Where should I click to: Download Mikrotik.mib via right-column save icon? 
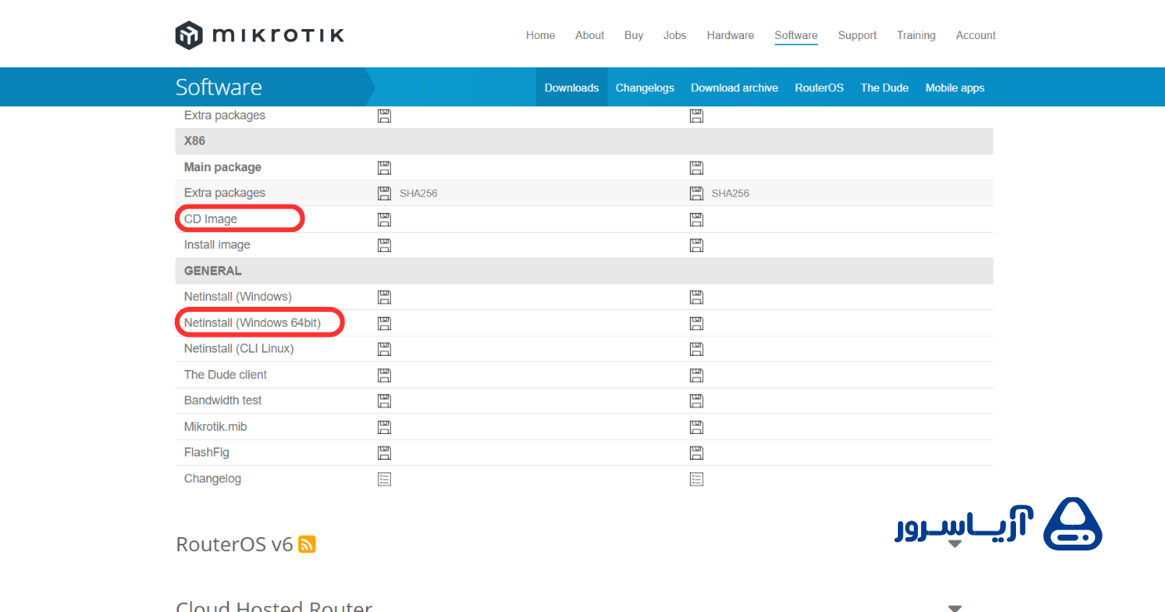[x=697, y=427]
